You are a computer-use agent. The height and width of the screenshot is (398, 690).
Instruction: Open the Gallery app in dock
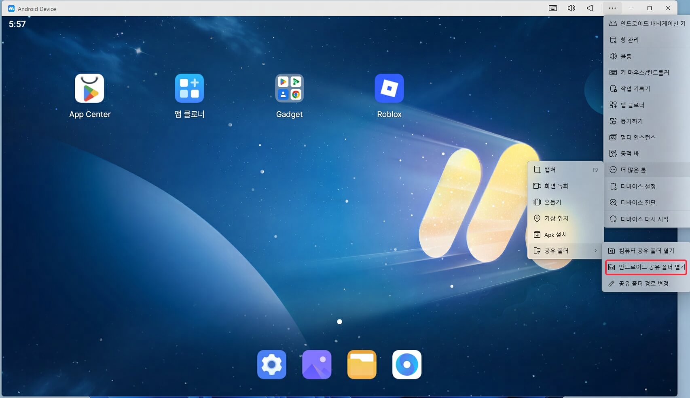click(317, 364)
